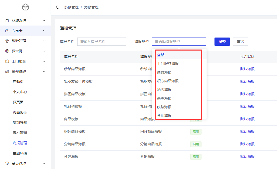Expand the 商城系统 menu chevron

tap(44, 20)
